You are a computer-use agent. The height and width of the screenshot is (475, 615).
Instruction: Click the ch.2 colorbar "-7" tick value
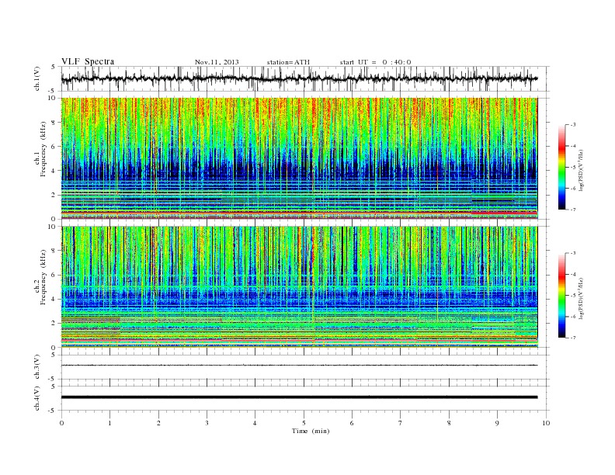tap(573, 338)
